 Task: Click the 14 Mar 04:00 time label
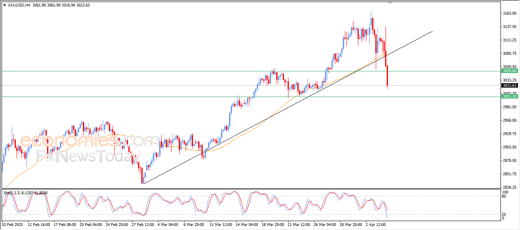(x=247, y=224)
